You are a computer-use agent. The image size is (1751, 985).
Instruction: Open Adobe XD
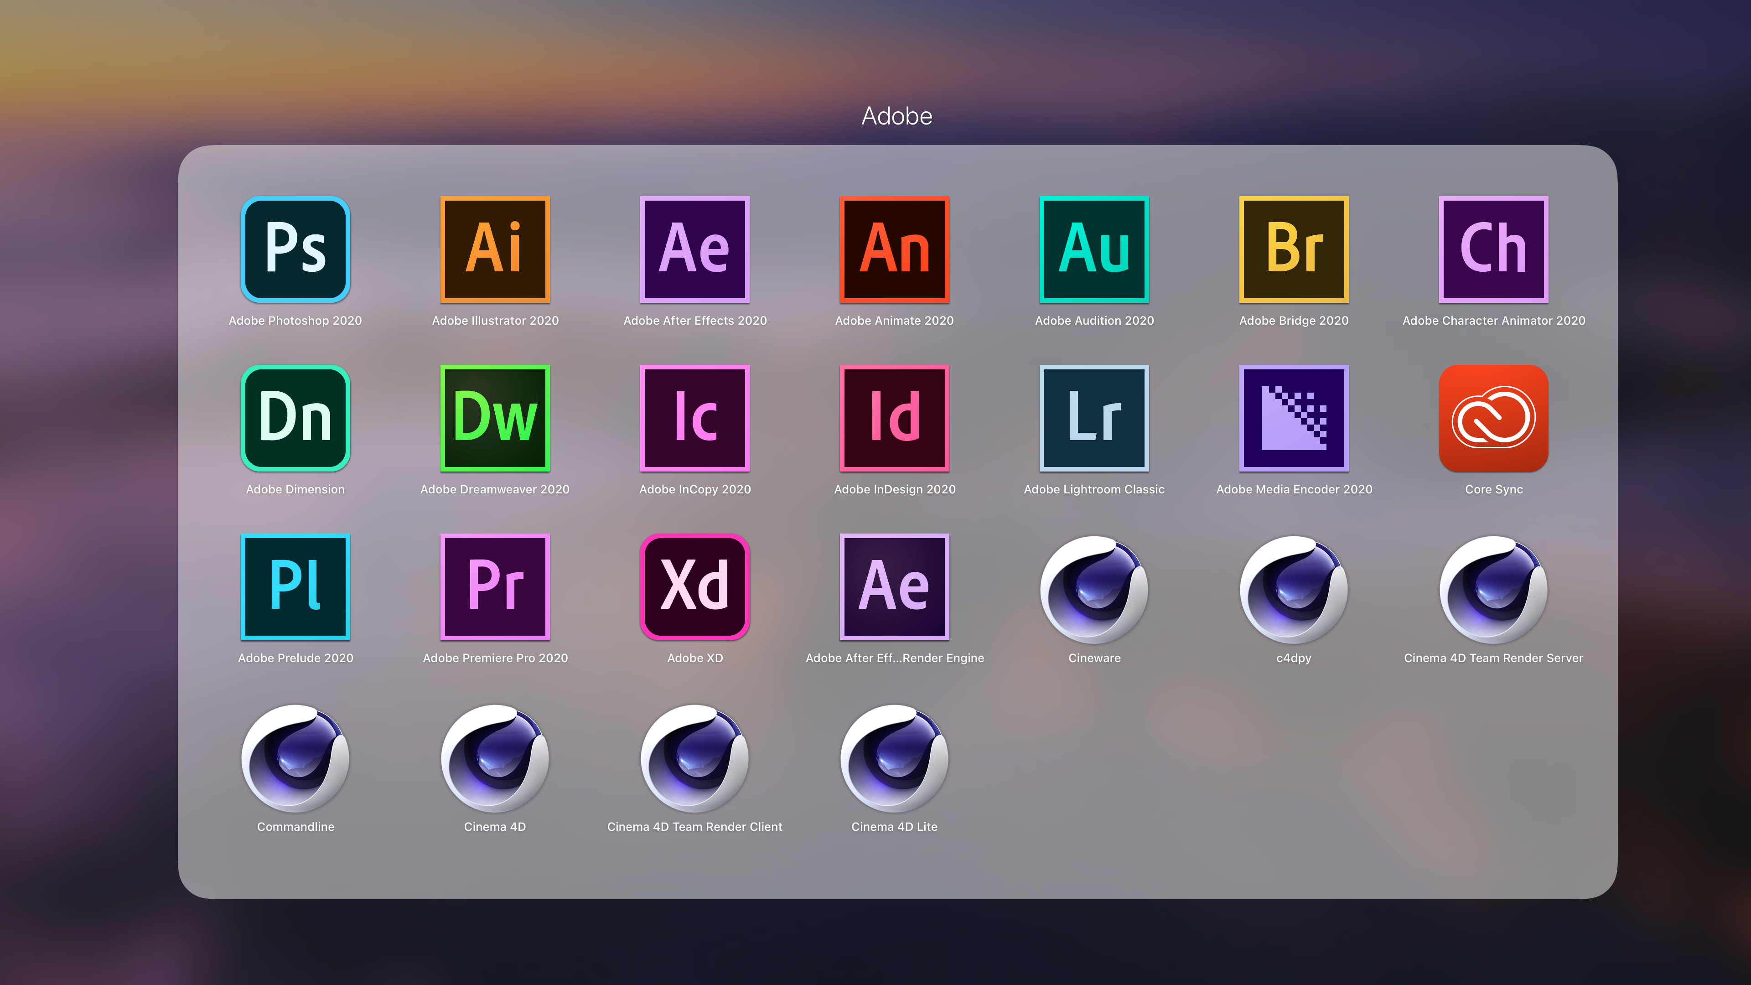[x=694, y=586]
